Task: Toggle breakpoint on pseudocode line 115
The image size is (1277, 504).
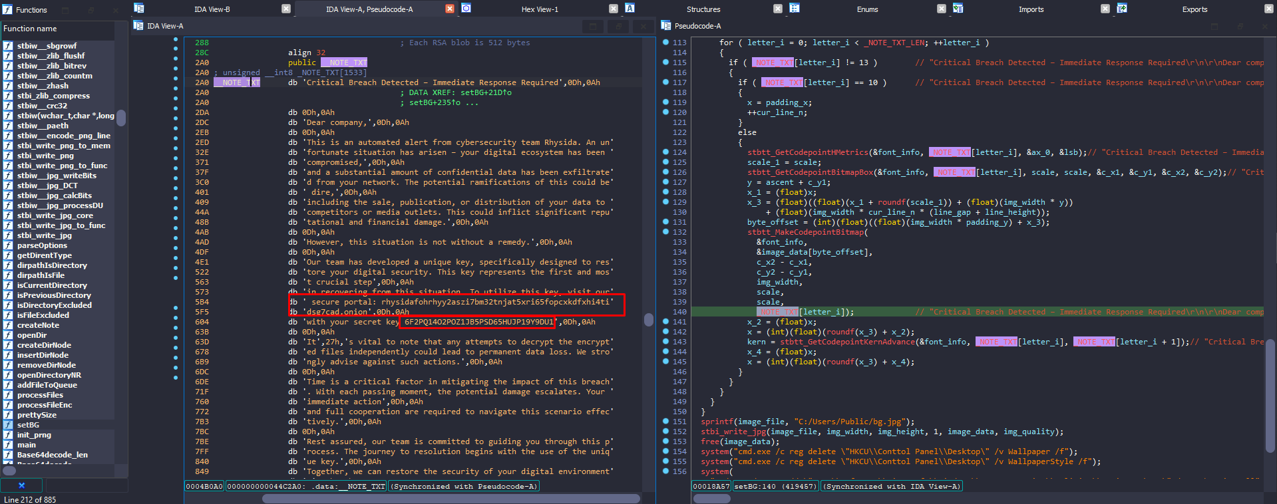Action: click(x=665, y=63)
